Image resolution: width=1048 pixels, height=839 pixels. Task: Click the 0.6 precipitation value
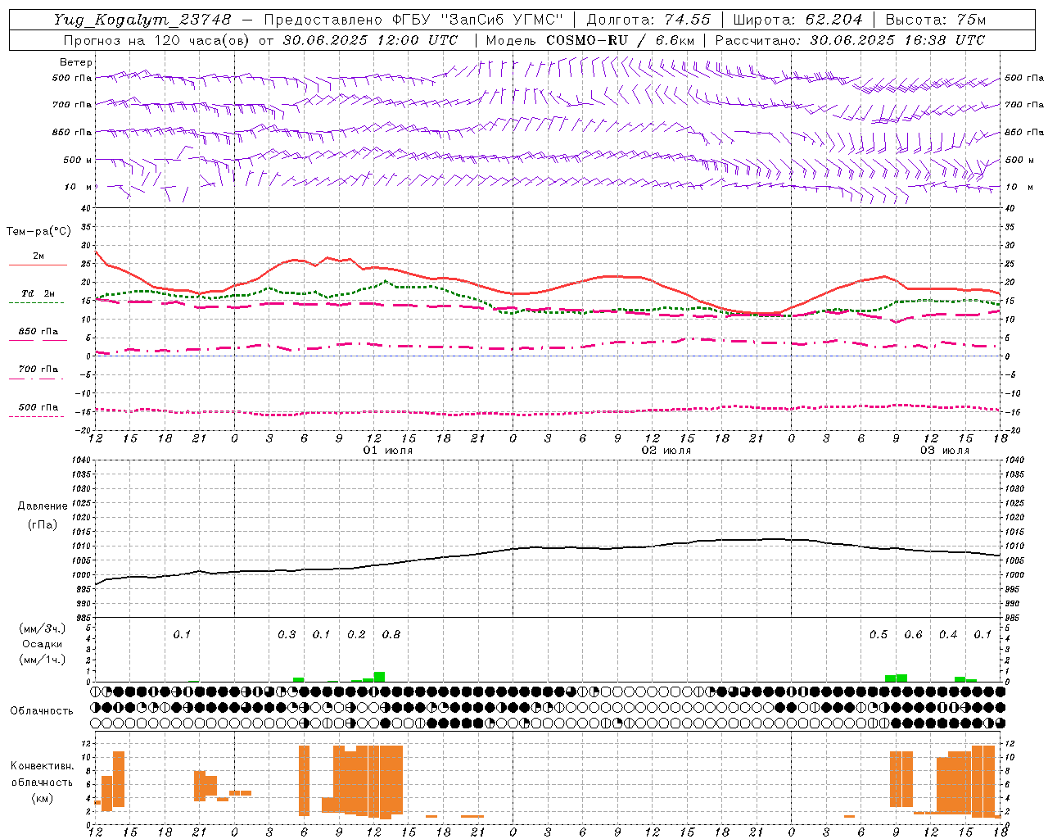pyautogui.click(x=913, y=635)
